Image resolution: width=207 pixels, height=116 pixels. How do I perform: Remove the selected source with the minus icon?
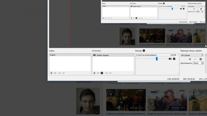pos(98,73)
